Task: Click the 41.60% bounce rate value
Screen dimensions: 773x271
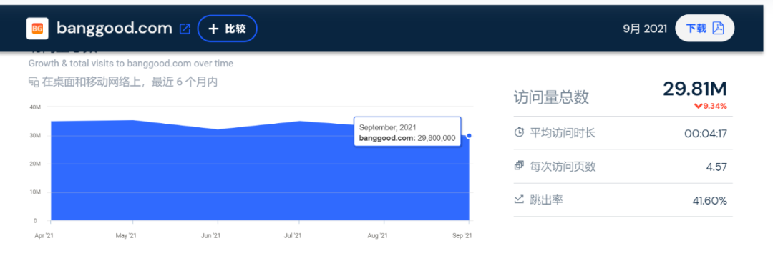Action: coord(709,200)
